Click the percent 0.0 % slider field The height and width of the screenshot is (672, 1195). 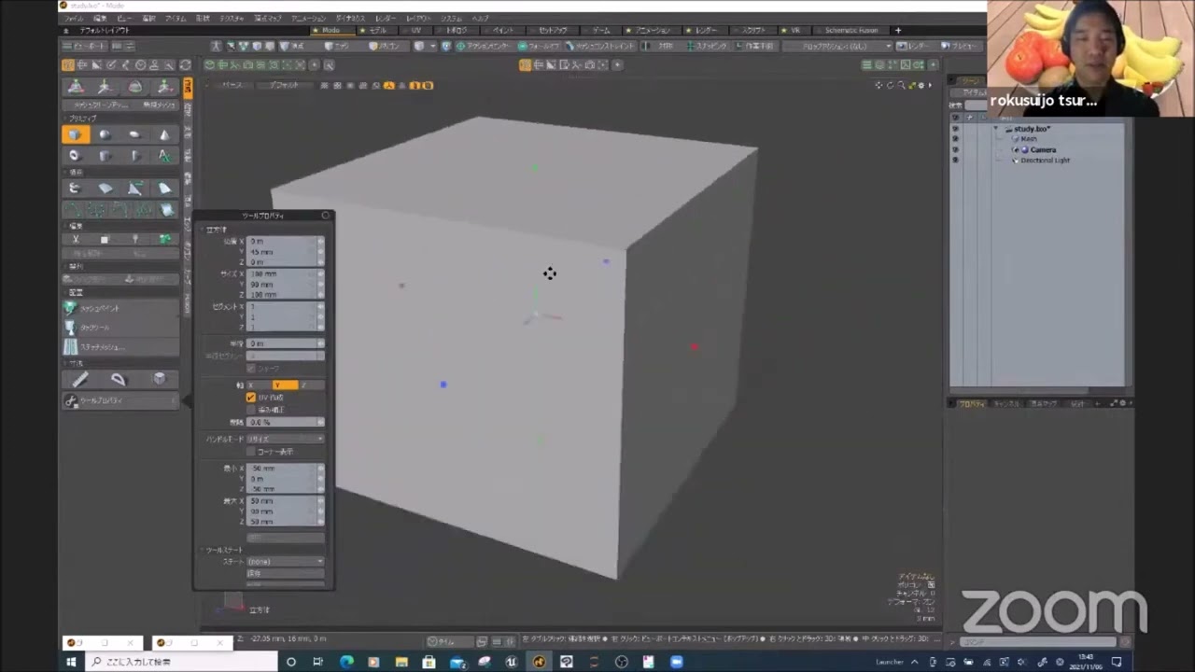pyautogui.click(x=285, y=423)
